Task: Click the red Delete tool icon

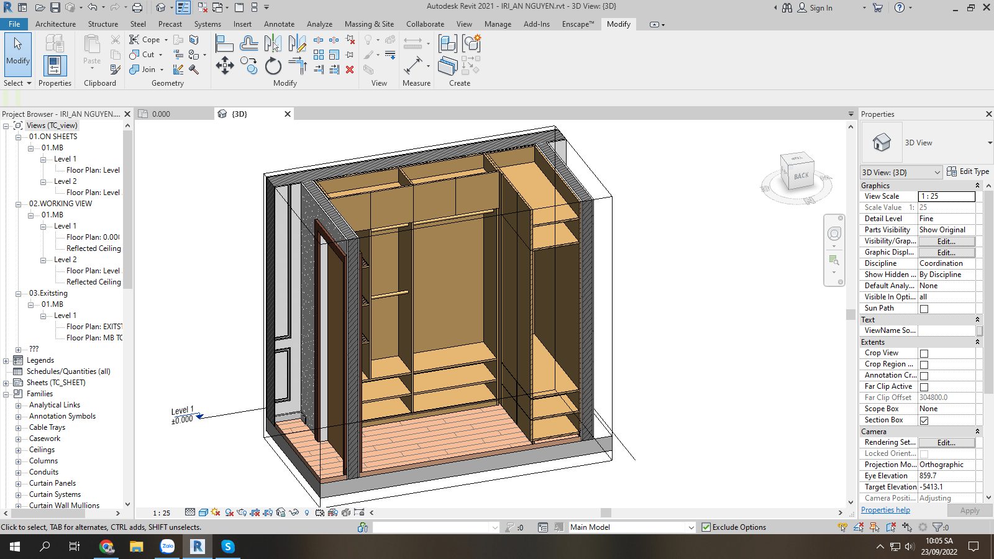Action: 350,69
